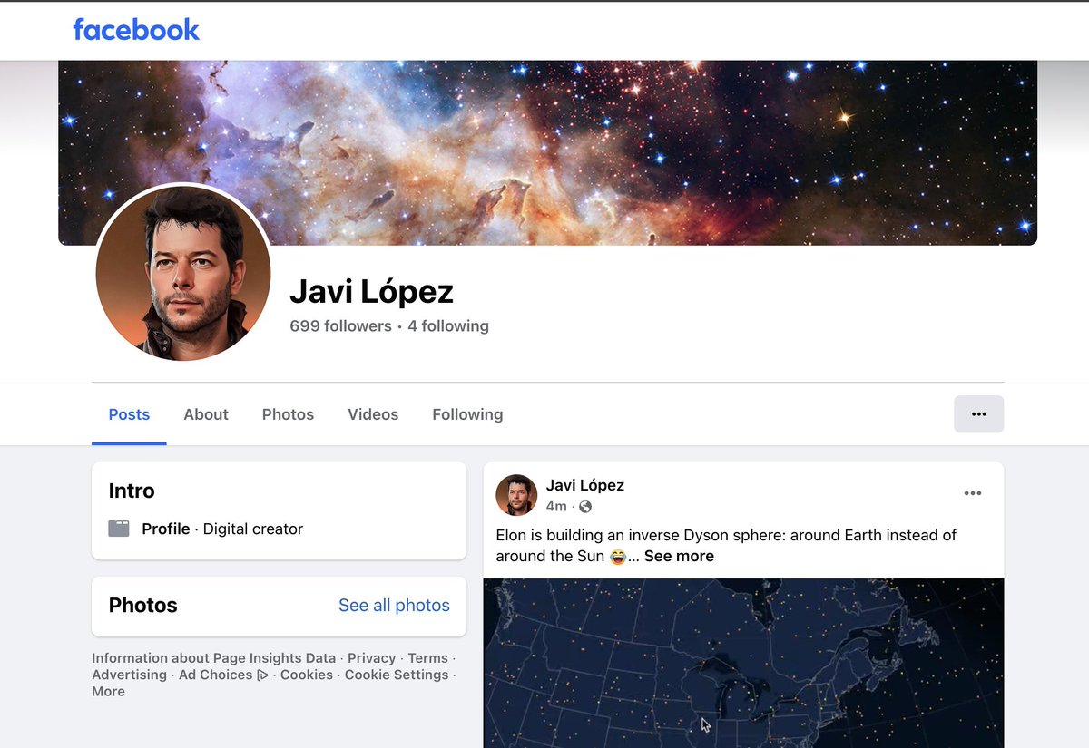Open the post options three-dot menu
Image resolution: width=1089 pixels, height=748 pixels.
pyautogui.click(x=973, y=492)
